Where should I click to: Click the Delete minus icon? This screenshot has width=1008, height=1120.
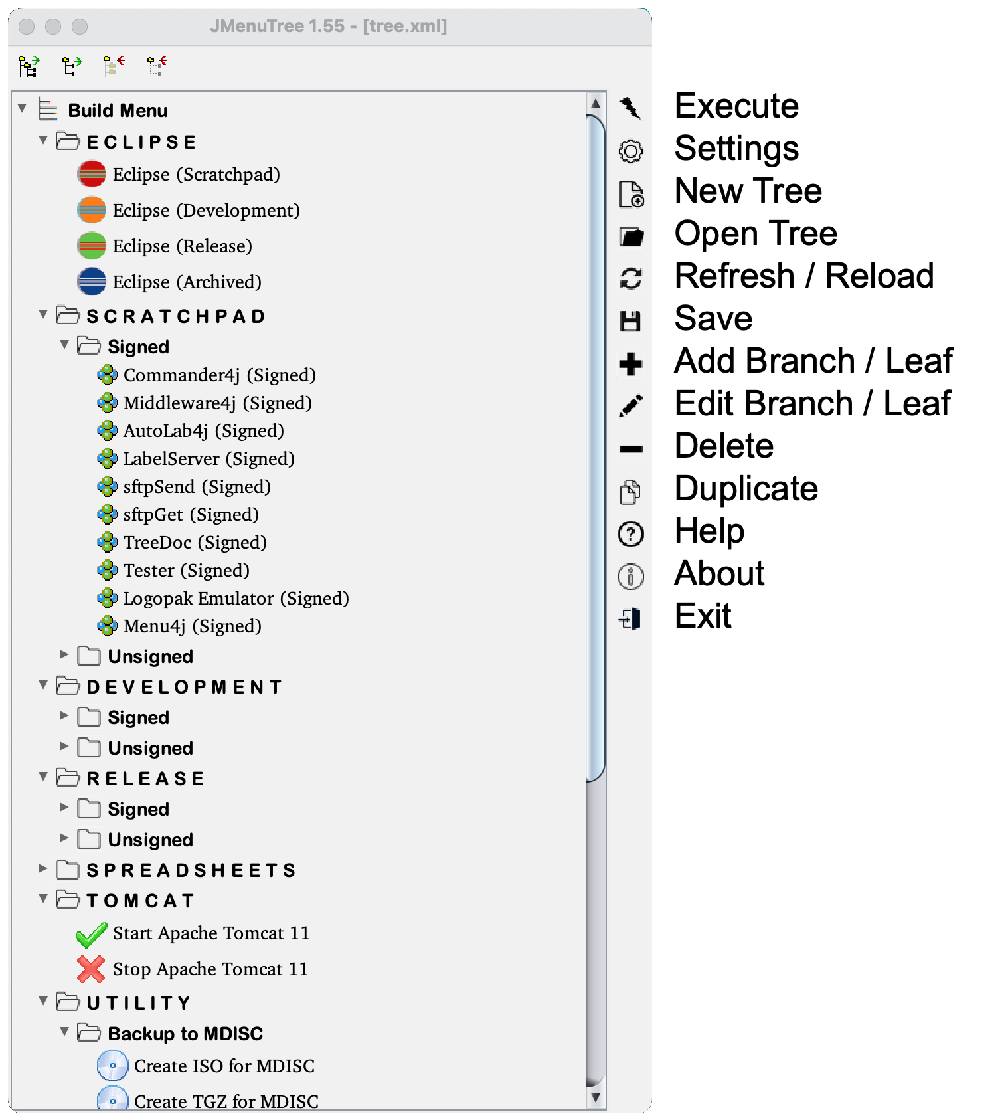pyautogui.click(x=630, y=449)
